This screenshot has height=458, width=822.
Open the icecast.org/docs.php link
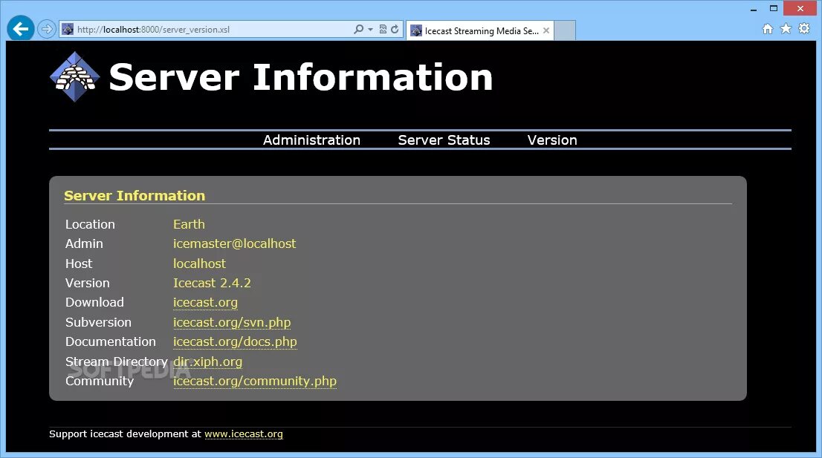(235, 341)
